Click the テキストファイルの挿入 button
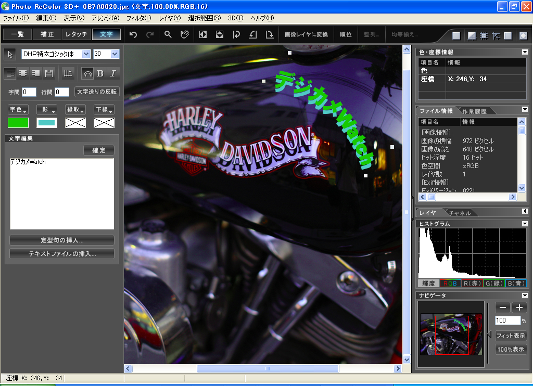 (62, 254)
